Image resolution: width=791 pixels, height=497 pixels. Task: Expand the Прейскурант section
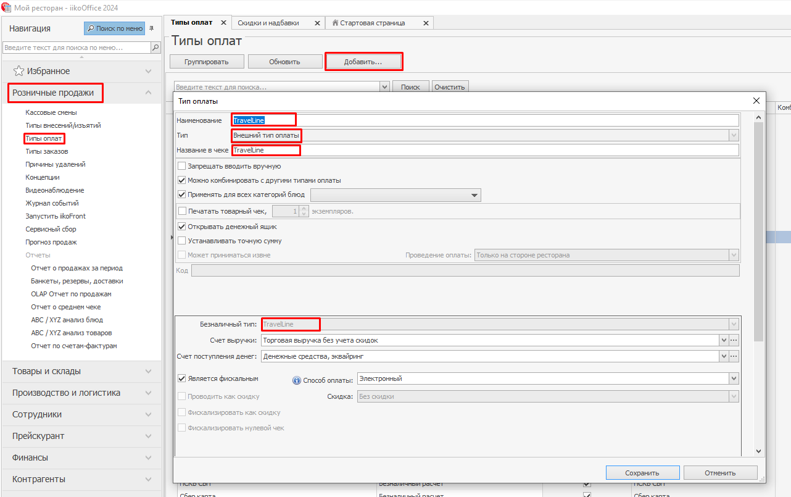pos(82,436)
